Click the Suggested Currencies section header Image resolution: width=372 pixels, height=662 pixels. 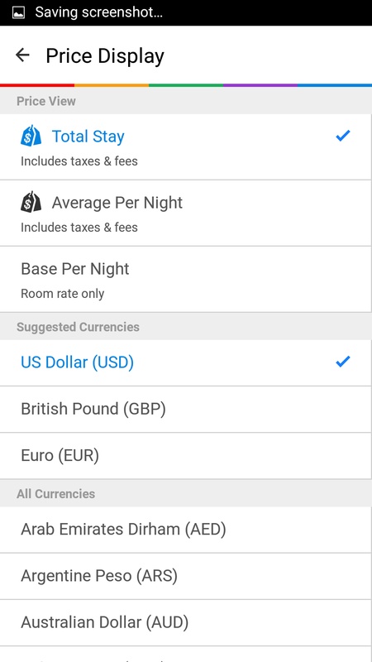(78, 327)
